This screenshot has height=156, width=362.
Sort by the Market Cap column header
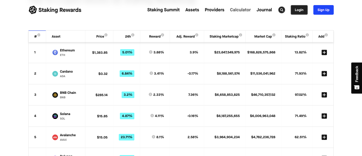[263, 36]
